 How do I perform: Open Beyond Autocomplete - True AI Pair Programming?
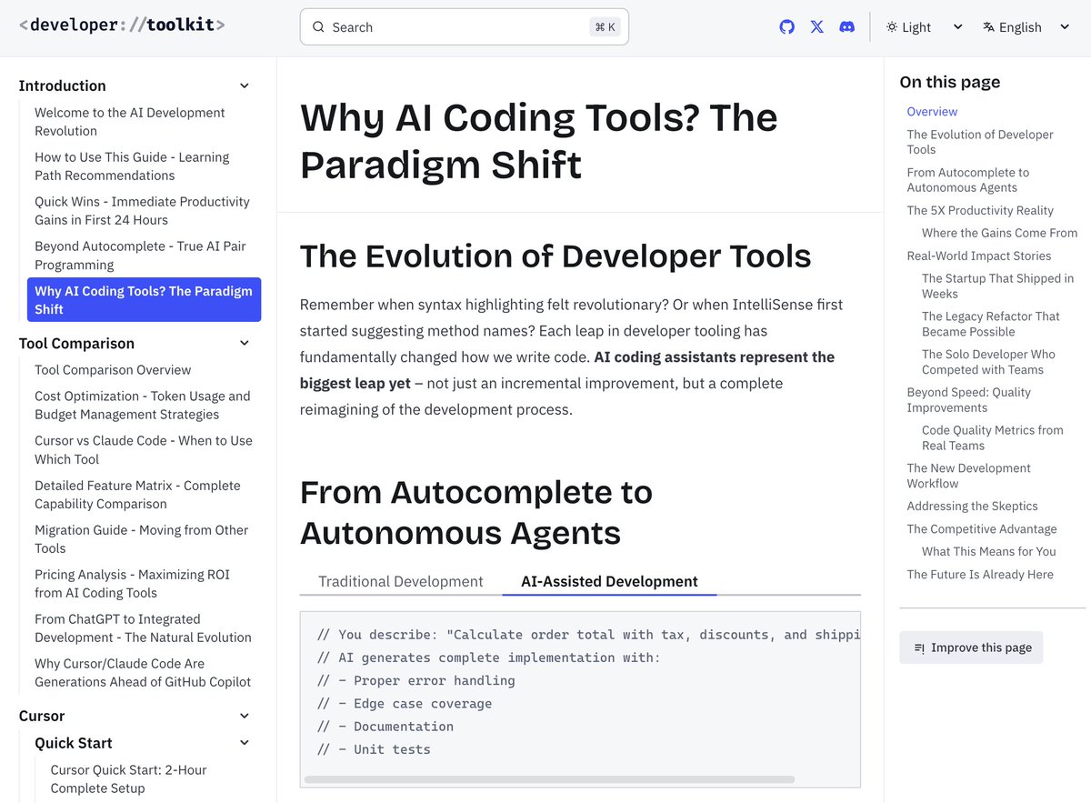coord(140,256)
